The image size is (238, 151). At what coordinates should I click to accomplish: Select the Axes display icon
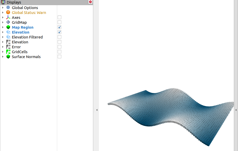[8, 17]
